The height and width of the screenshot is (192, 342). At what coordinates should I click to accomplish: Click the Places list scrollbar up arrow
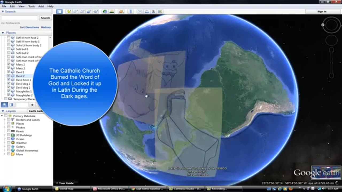pos(50,38)
